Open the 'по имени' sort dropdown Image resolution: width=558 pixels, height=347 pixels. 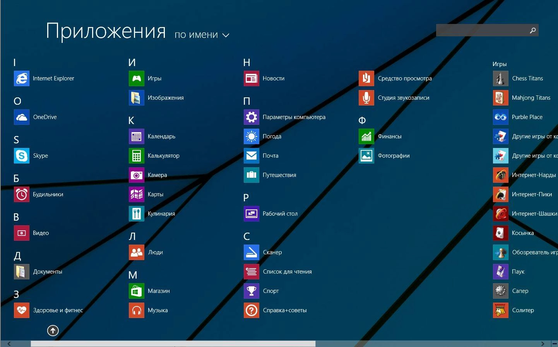coord(202,35)
